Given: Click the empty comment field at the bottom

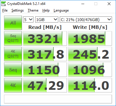Looking at the screenshot, I should pyautogui.click(x=58, y=99).
